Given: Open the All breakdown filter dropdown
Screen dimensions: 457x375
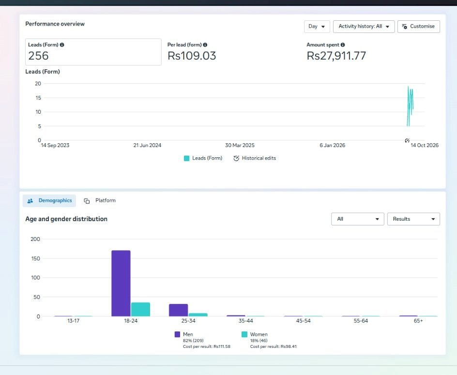Looking at the screenshot, I should [358, 219].
